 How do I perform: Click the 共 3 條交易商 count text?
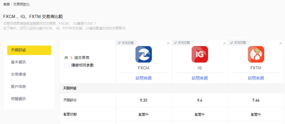click(x=77, y=58)
